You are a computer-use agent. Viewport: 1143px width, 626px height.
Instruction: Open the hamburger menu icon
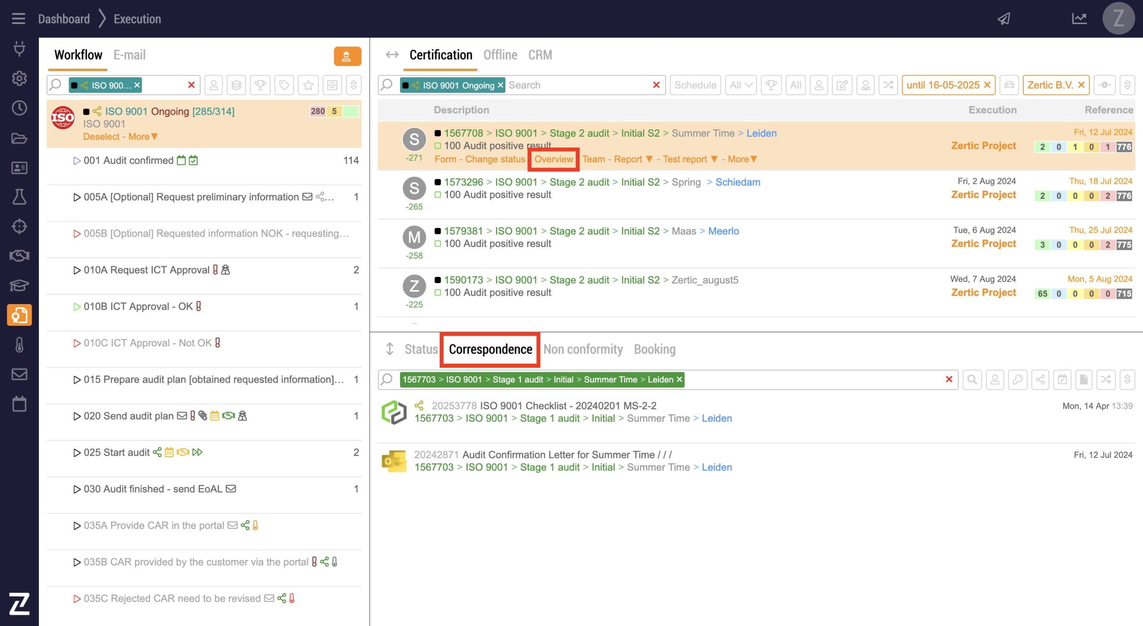coord(18,19)
